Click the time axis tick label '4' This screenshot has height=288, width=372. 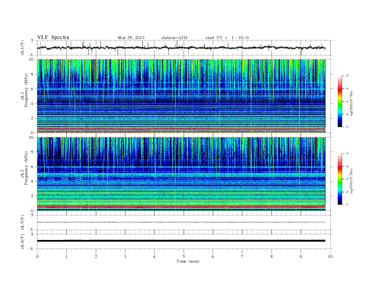pyautogui.click(x=155, y=256)
